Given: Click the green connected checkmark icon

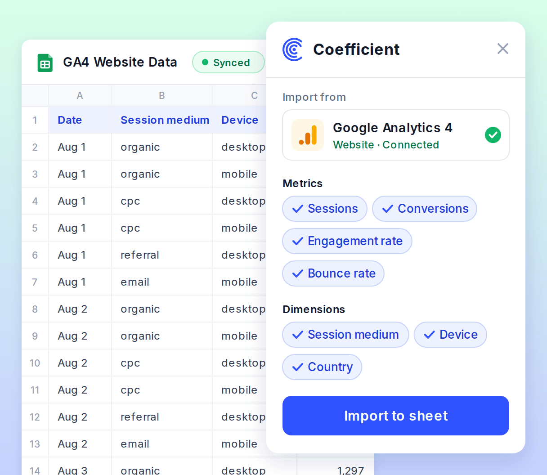Looking at the screenshot, I should point(493,135).
